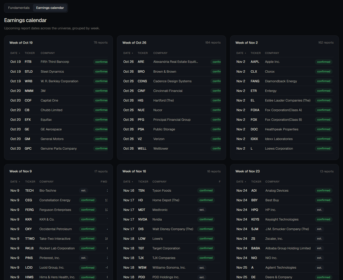
Task: Select the GPC ticker cell
Action: tap(28, 149)
